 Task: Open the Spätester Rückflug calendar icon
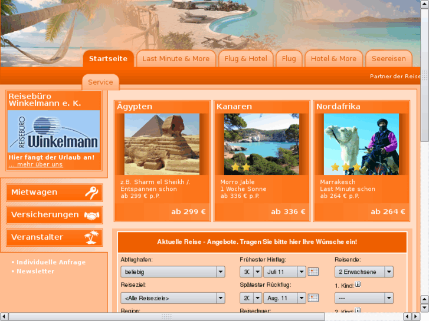[313, 298]
